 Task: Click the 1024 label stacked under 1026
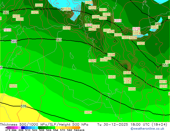tap(128, 82)
